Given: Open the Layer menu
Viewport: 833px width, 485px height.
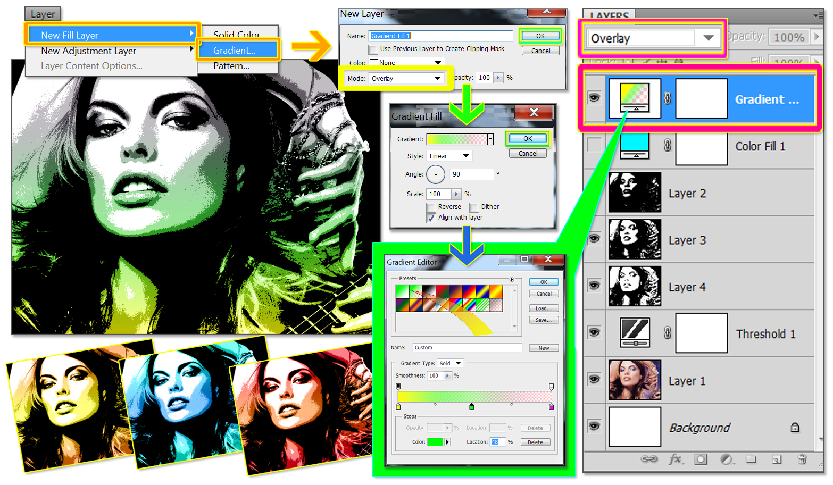Looking at the screenshot, I should pyautogui.click(x=43, y=13).
